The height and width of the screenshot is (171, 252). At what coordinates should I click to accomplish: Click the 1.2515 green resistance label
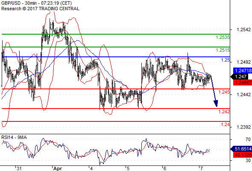(x=223, y=50)
